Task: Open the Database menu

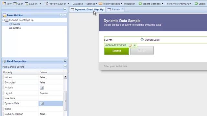Action: pos(78,4)
